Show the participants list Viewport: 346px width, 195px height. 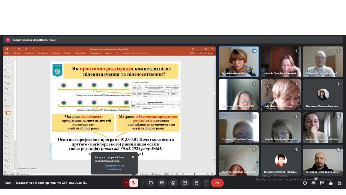pyautogui.click(x=314, y=183)
